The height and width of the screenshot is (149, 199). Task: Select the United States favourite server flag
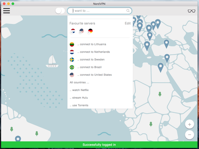tap(81, 31)
